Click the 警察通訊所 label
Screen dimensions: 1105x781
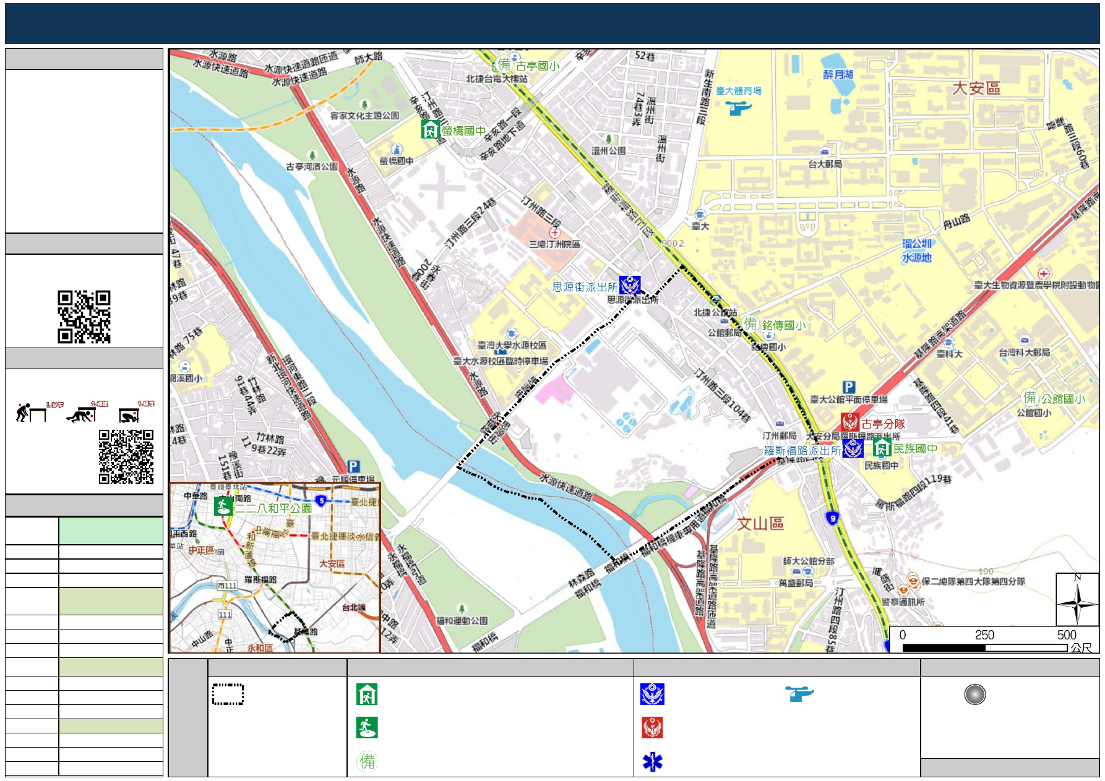tap(903, 602)
